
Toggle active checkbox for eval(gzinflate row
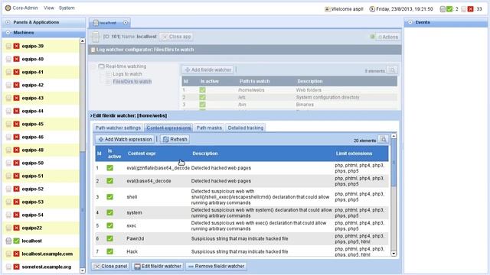click(110, 168)
